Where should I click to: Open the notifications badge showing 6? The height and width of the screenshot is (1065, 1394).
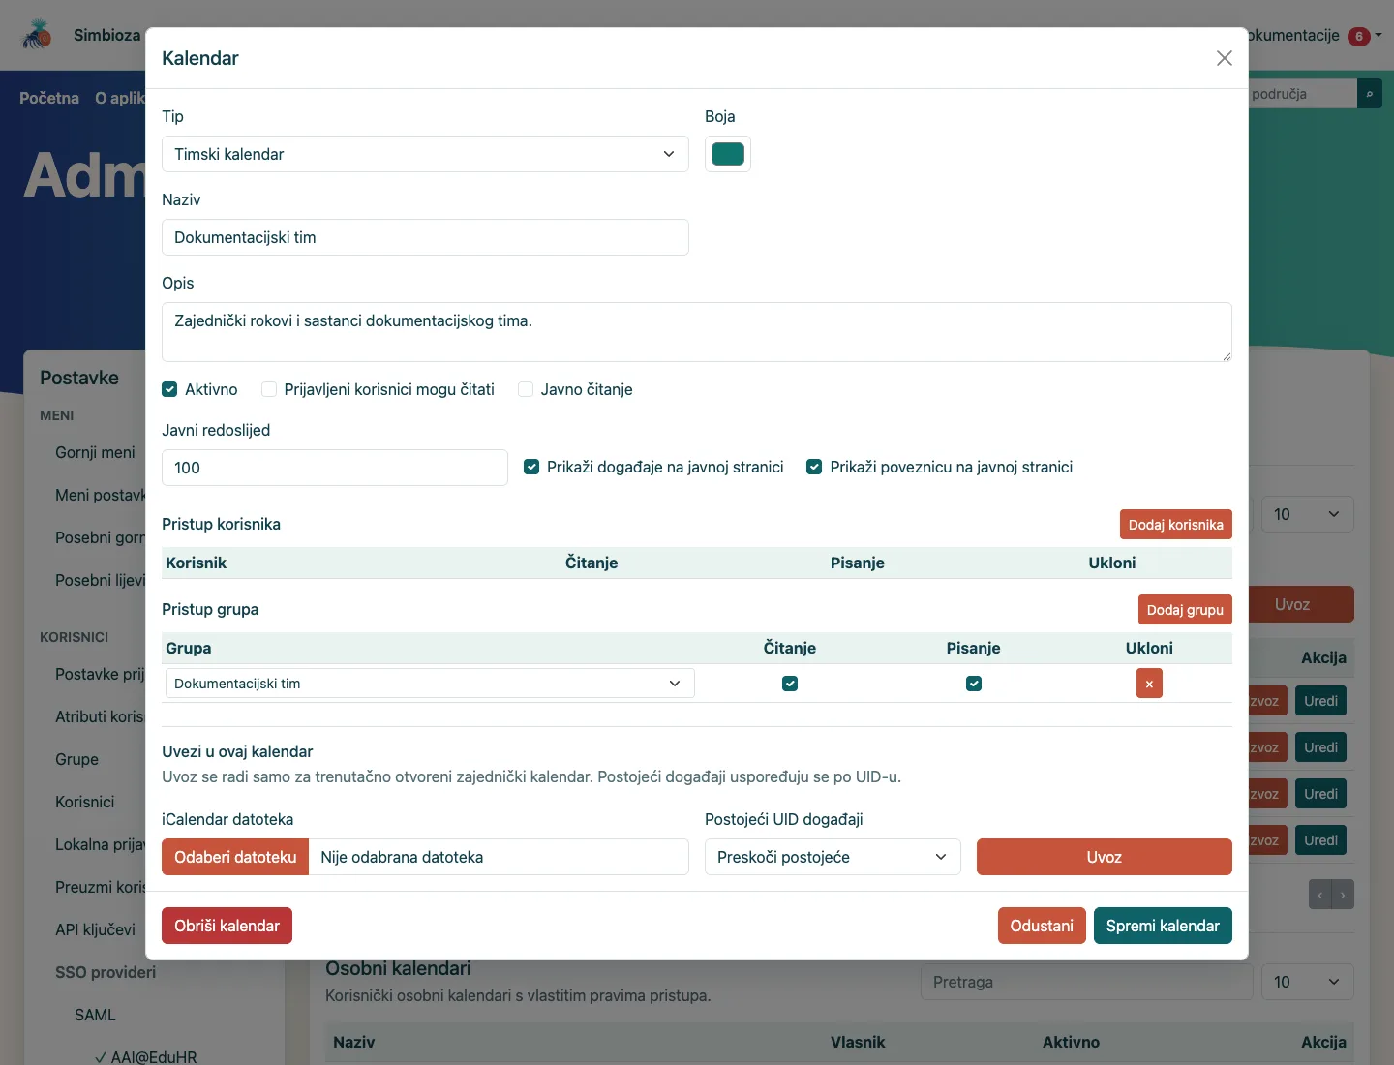(1359, 37)
